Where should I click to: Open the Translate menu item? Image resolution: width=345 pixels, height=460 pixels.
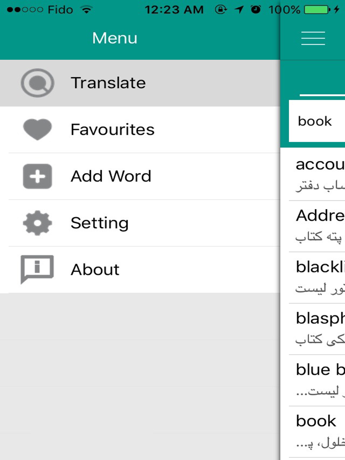tap(140, 83)
